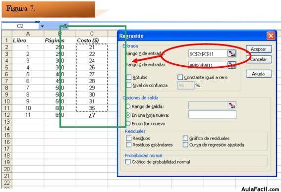Select row 20 header
This screenshot has height=192, width=281.
coord(6,169)
